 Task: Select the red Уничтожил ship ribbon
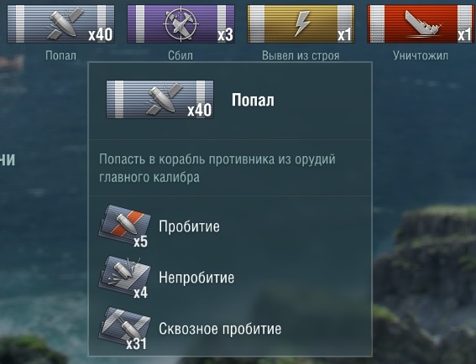tap(421, 24)
